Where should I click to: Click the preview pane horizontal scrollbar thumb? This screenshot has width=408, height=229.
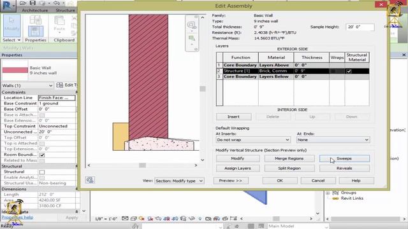point(142,165)
